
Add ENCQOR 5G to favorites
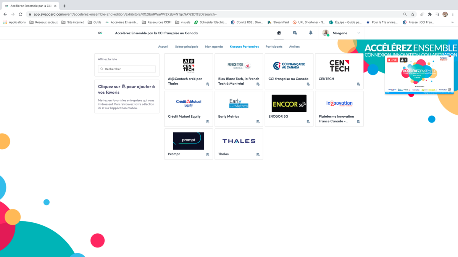click(308, 122)
